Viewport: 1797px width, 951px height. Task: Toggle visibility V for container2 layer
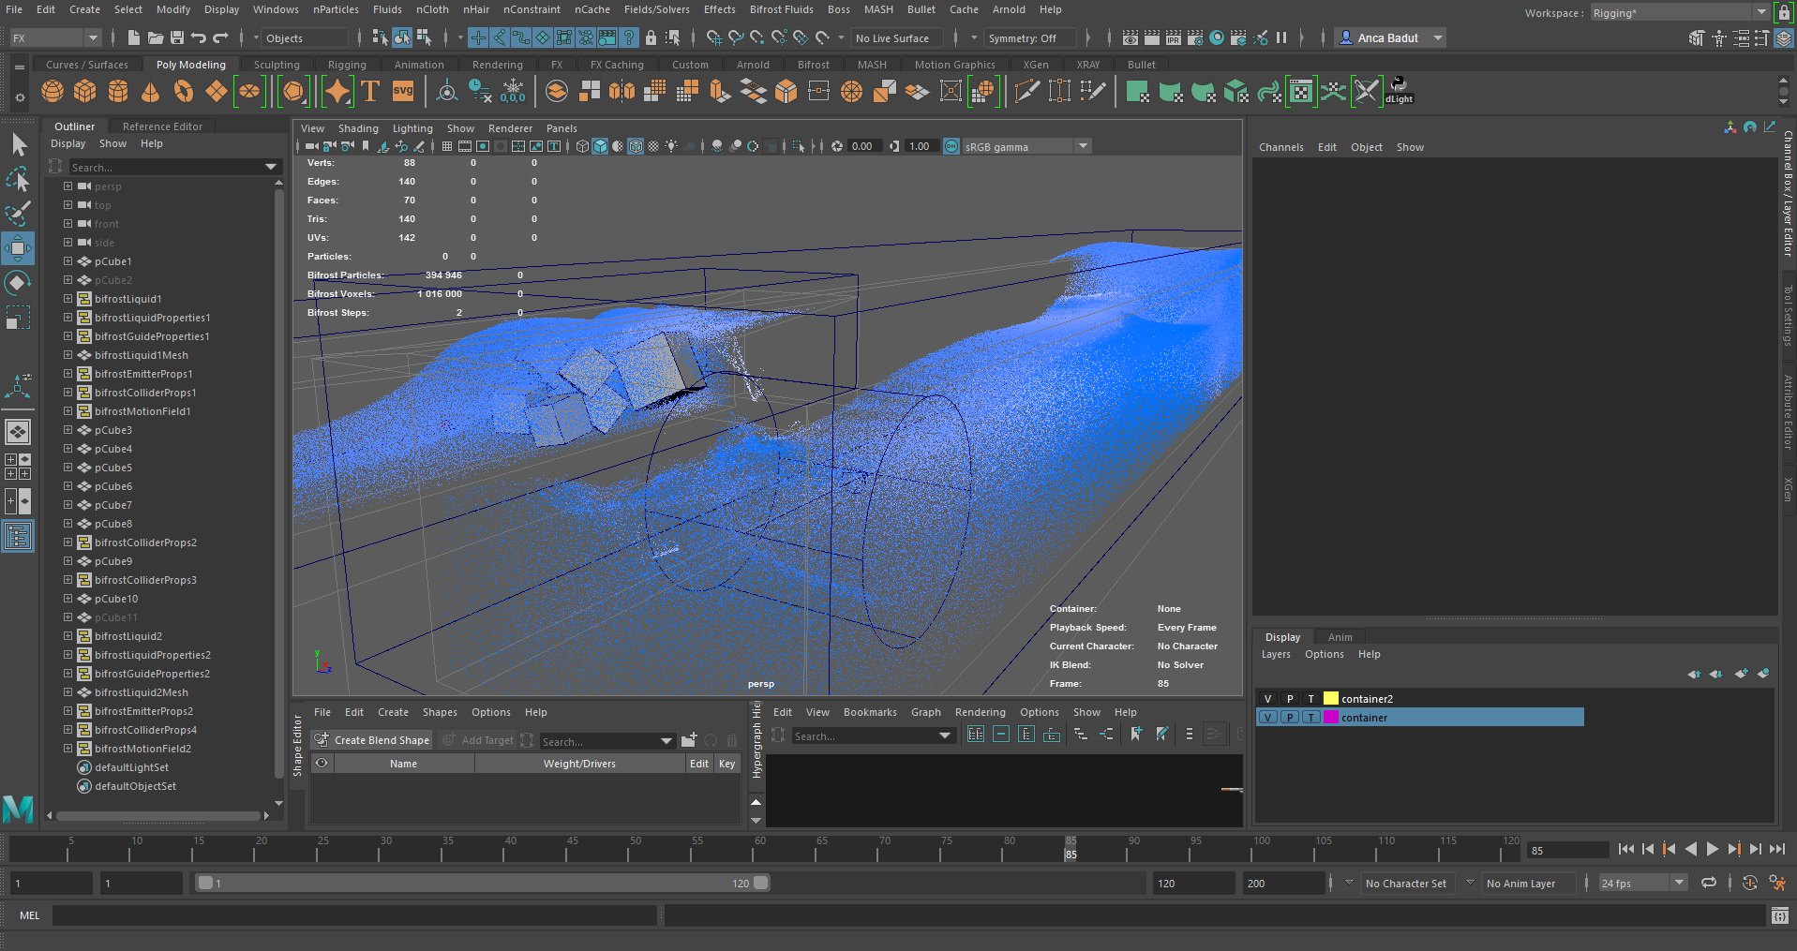coord(1267,699)
